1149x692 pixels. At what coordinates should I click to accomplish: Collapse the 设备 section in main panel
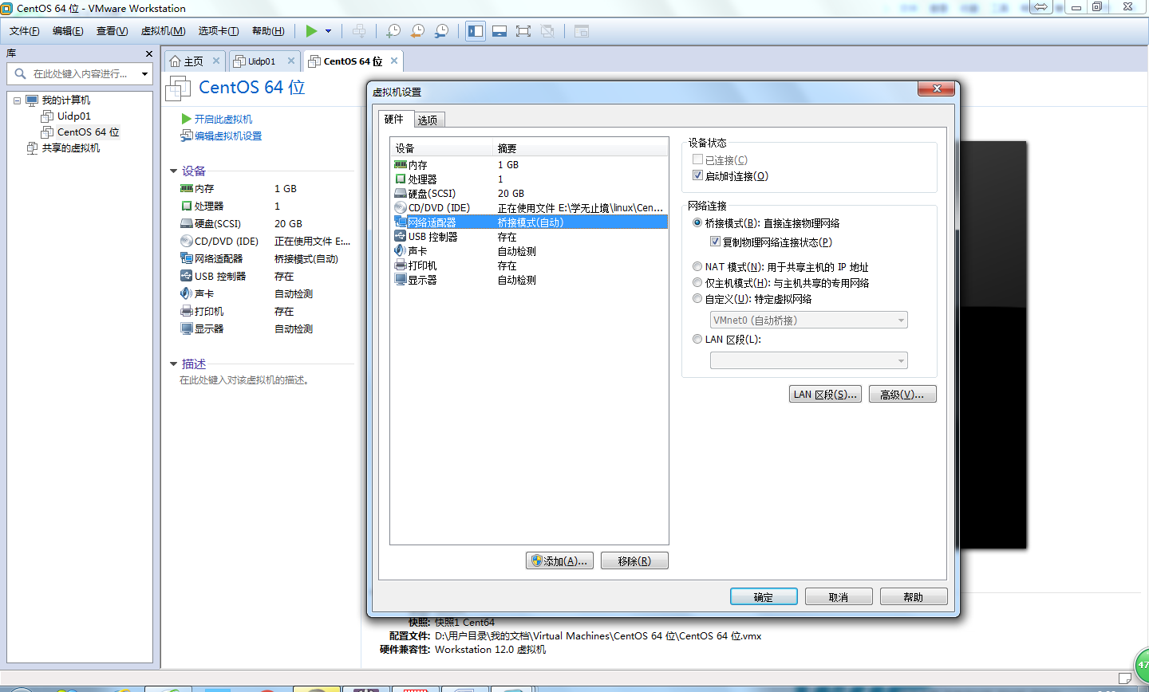coord(173,171)
